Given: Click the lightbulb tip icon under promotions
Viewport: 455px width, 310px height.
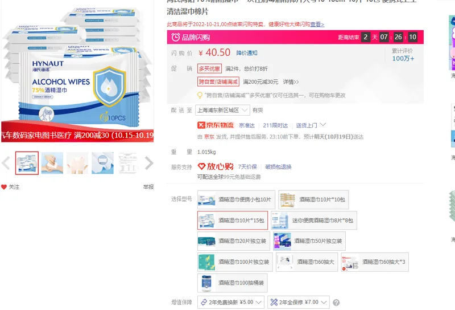Looking at the screenshot, I should (200, 95).
